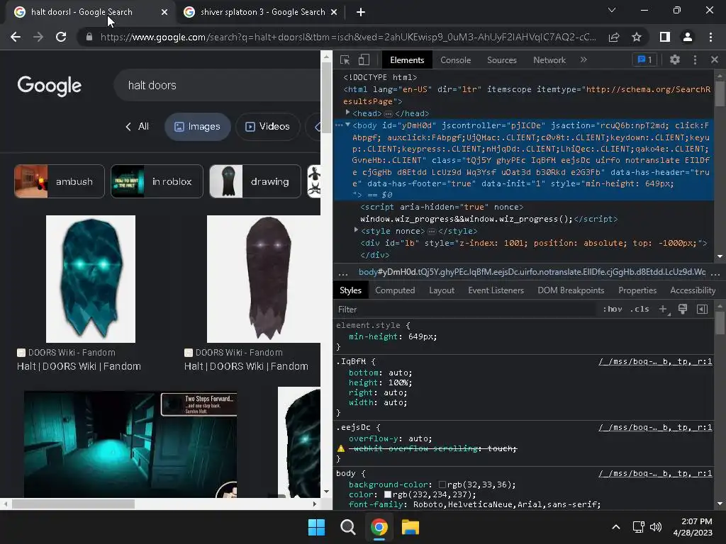Click the breadcrumb left ellipsis button
The width and height of the screenshot is (726, 544).
click(x=343, y=273)
